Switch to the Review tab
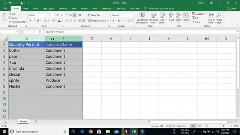Viewport: 240px width, 135px height. 84,9
